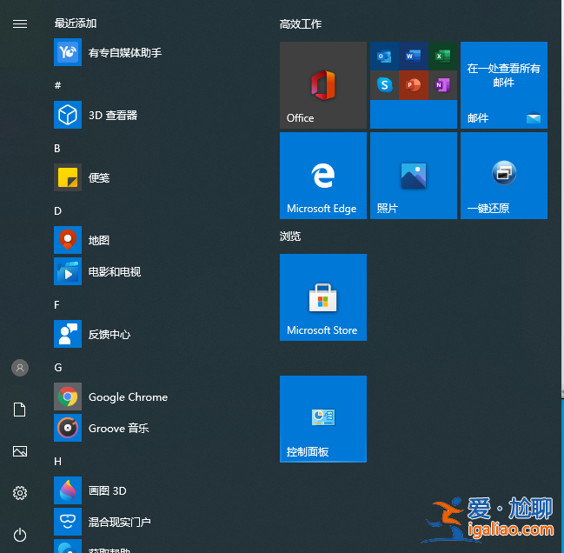564x553 pixels.
Task: Open the 有专自媒体助手 app
Action: (108, 52)
